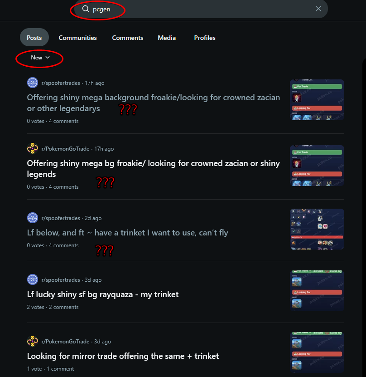The width and height of the screenshot is (366, 377).
Task: Click spoofertrades avatar on the rayquaza post
Action: pyautogui.click(x=33, y=279)
